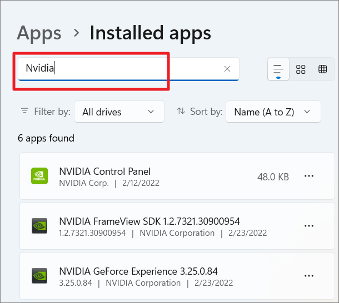Switch to grid view layout
Screen dimensions: 339x303
pos(301,69)
